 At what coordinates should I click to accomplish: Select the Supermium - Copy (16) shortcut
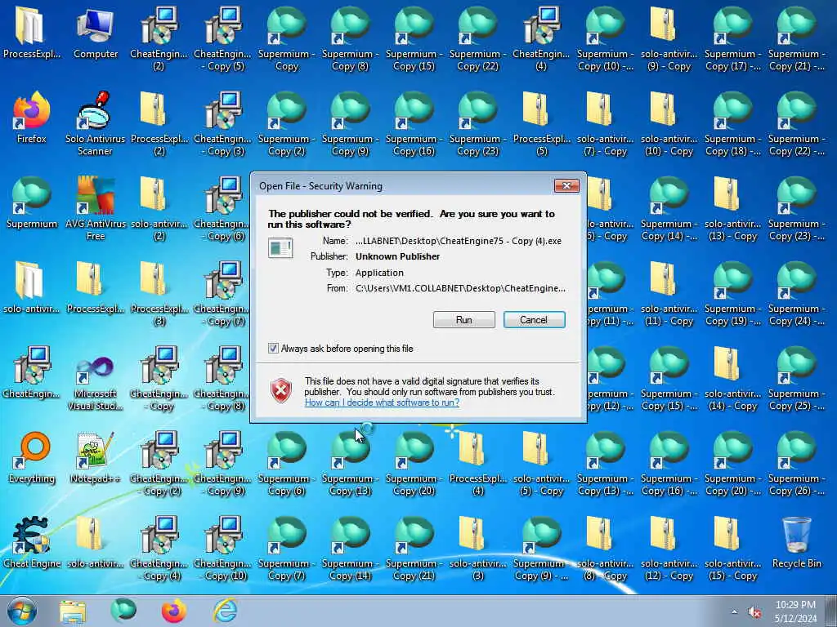(x=414, y=124)
